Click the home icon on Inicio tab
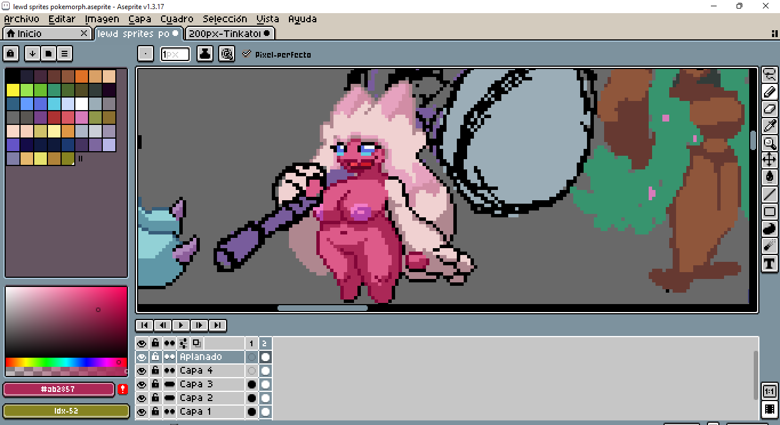The image size is (780, 425). [10, 34]
